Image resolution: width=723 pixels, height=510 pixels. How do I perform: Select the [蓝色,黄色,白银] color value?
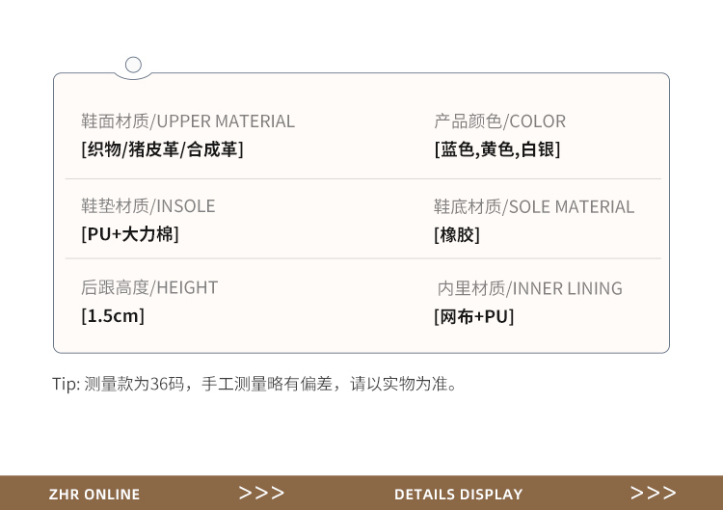click(x=496, y=149)
